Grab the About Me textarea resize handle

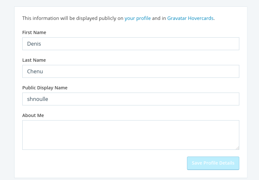point(237,148)
